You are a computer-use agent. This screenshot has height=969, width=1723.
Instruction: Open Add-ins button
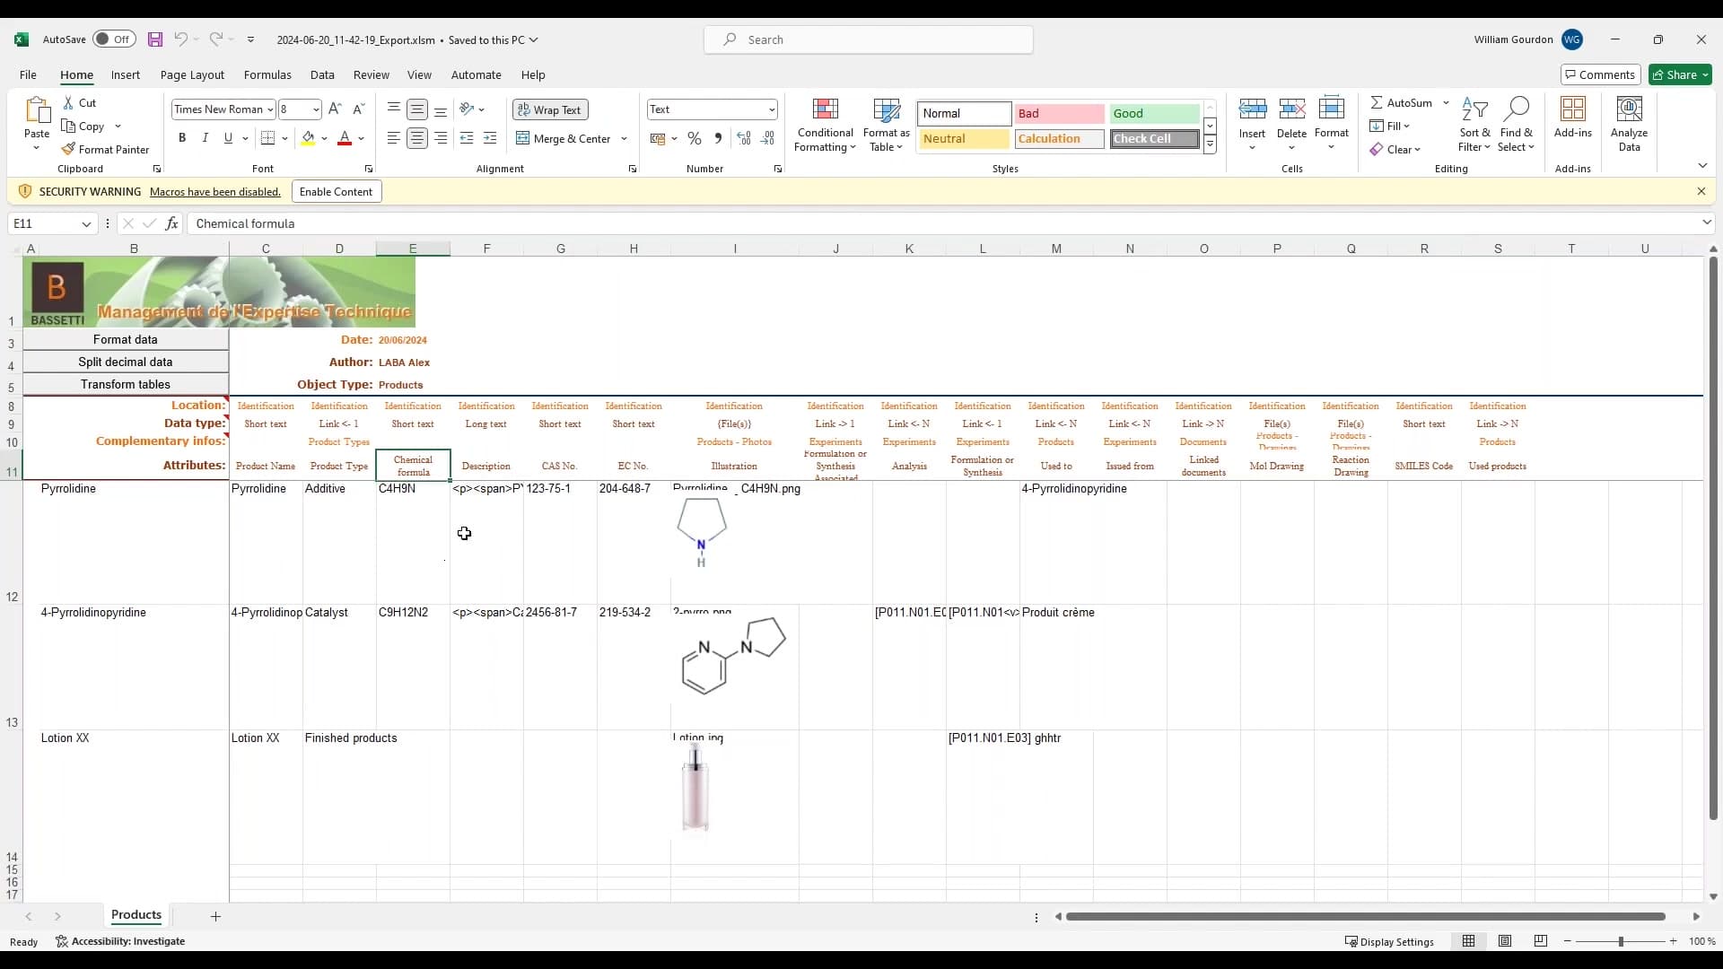[1573, 118]
